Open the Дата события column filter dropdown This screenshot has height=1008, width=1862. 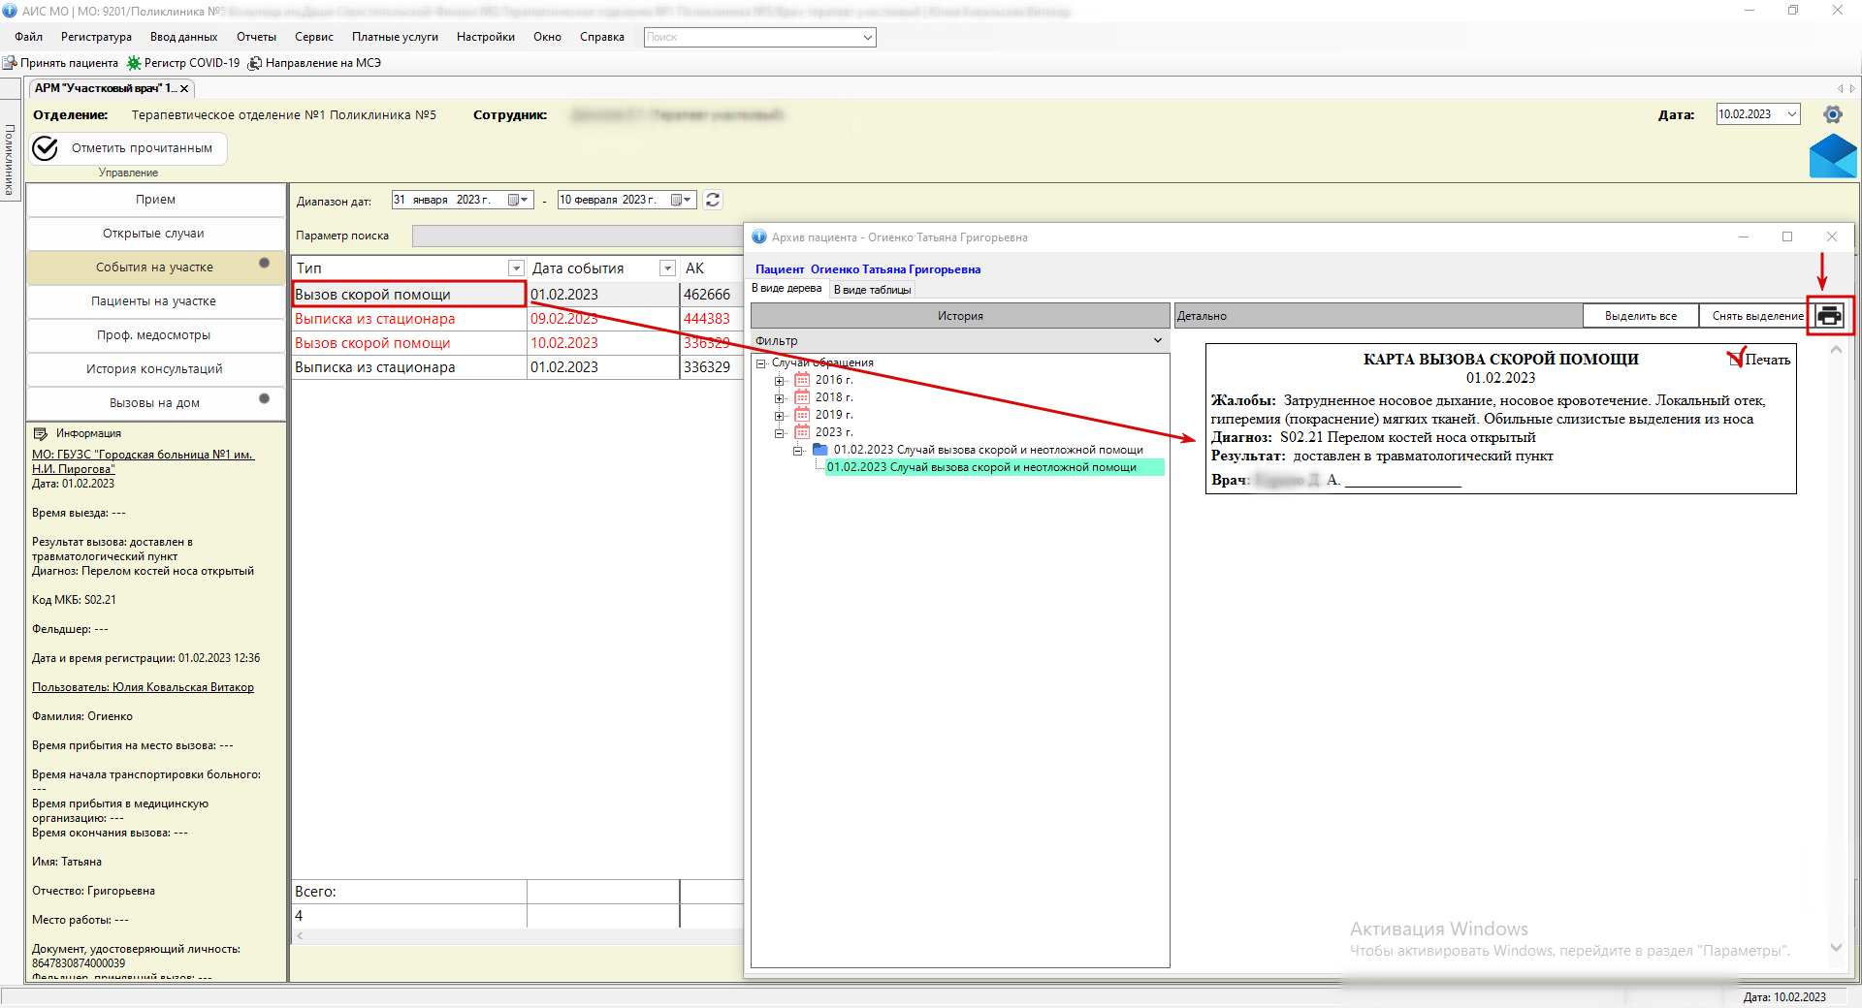pos(667,268)
